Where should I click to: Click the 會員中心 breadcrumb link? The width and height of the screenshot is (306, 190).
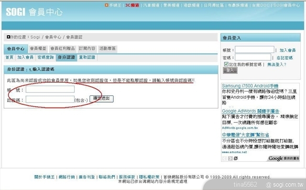tap(53, 37)
